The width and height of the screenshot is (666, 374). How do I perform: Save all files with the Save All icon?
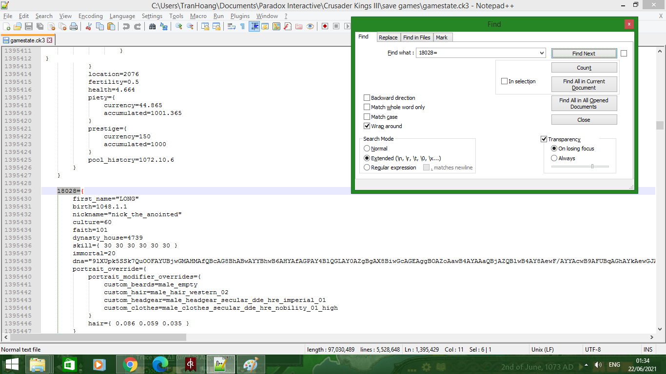pyautogui.click(x=40, y=26)
